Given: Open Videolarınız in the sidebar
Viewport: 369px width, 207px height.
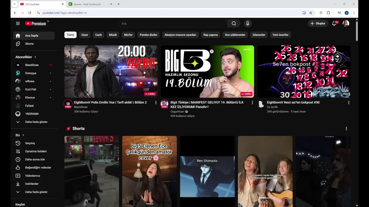Looking at the screenshot, I should click(34, 176).
